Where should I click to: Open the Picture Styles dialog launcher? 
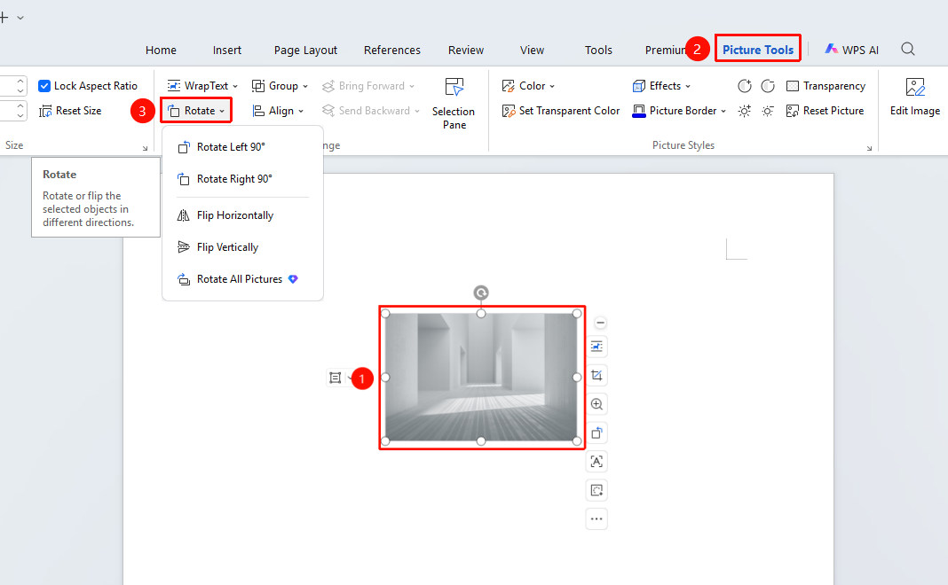tap(869, 148)
